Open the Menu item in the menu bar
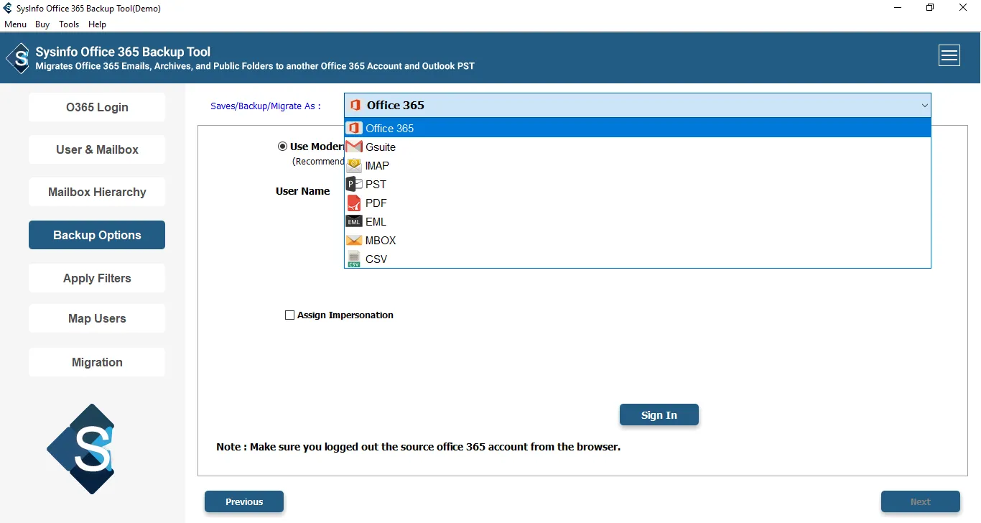Image resolution: width=981 pixels, height=523 pixels. 15,24
